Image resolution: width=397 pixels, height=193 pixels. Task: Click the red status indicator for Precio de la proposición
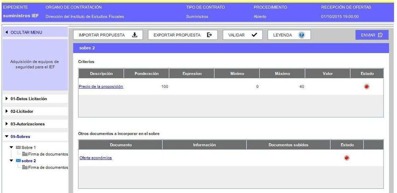pyautogui.click(x=366, y=87)
